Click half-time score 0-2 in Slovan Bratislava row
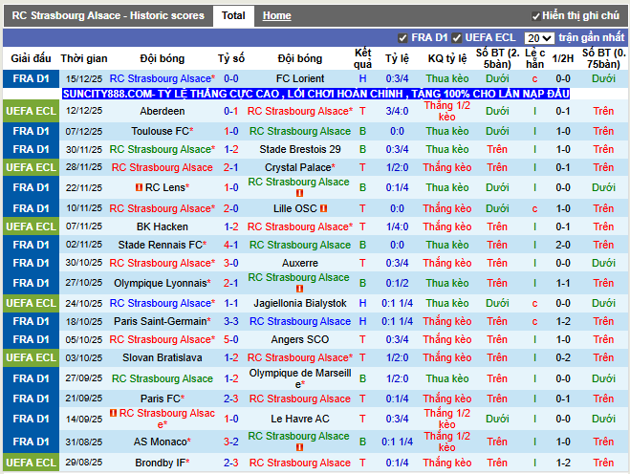Viewport: 630px width, 474px height. click(562, 358)
